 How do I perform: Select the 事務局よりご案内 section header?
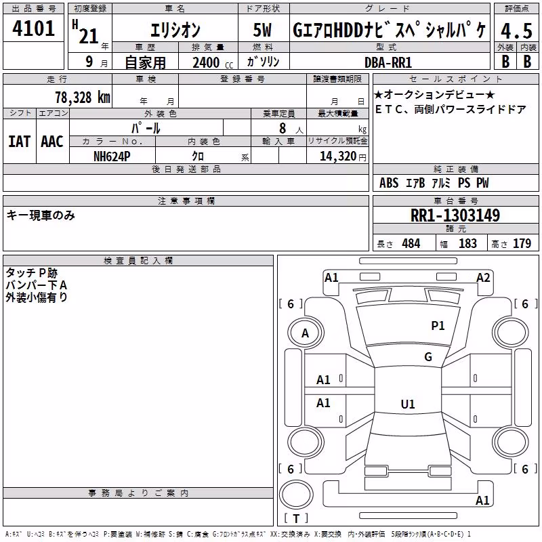pos(138,493)
